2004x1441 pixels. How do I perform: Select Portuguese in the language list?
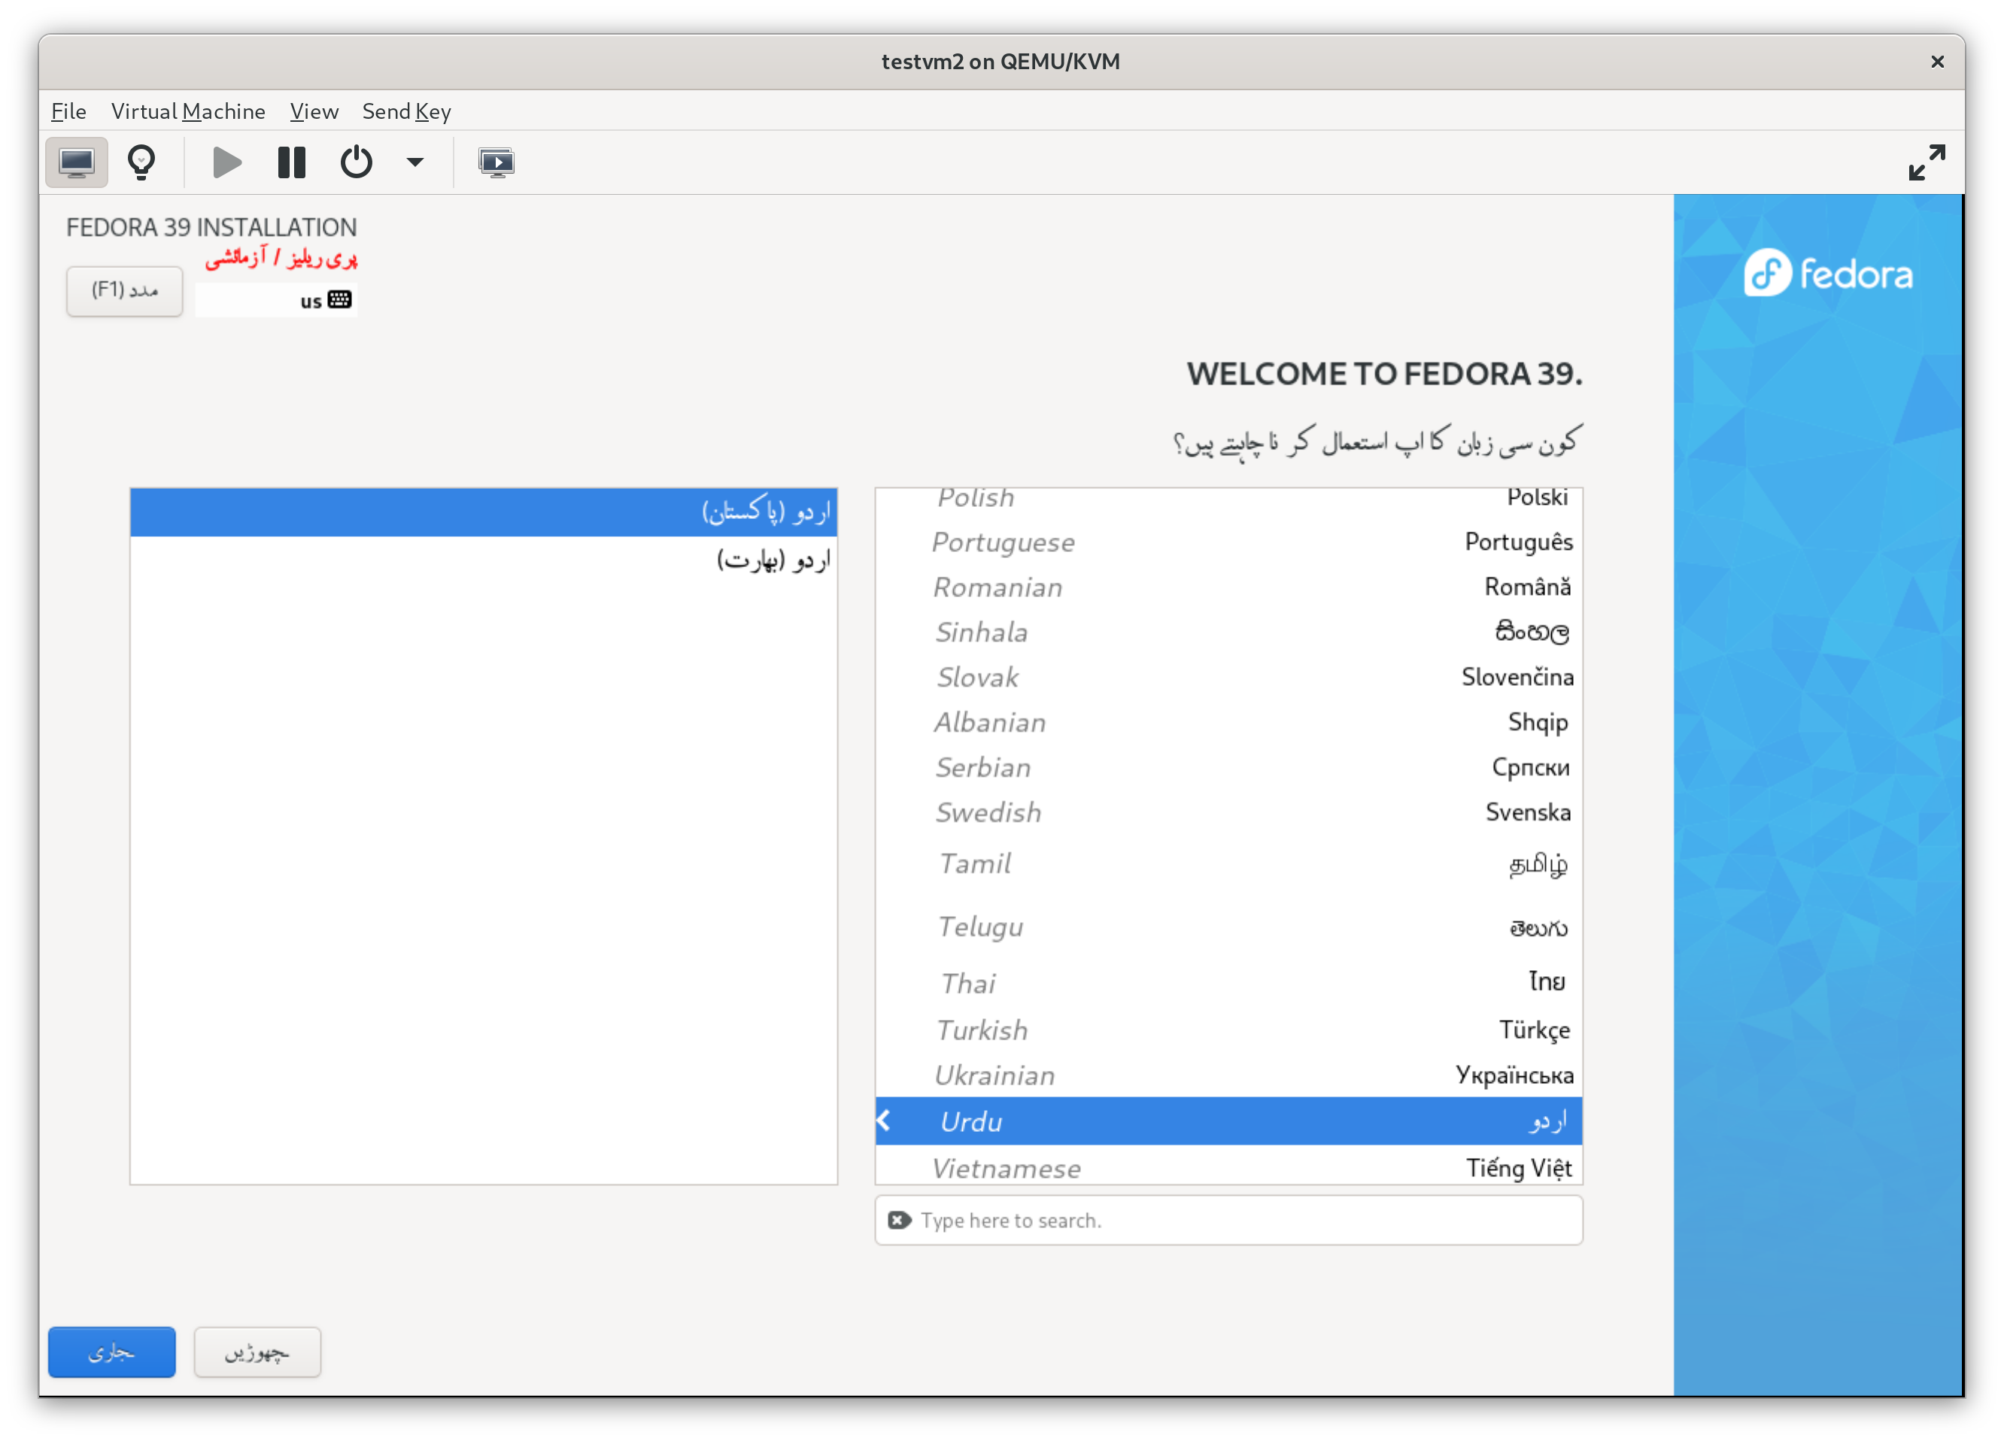click(1228, 542)
